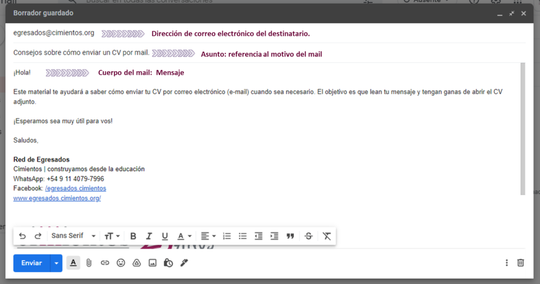Click the recipient field egresados@cimientos.org

click(54, 33)
